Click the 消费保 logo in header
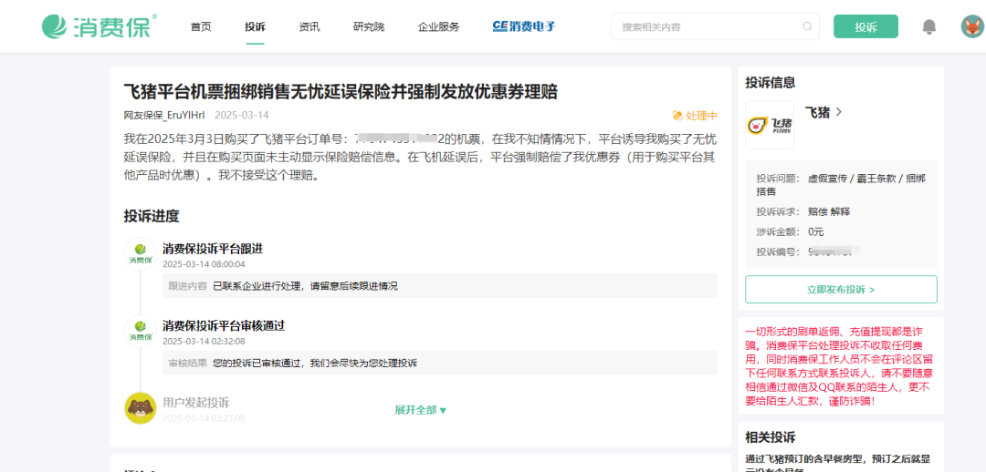 [x=99, y=26]
